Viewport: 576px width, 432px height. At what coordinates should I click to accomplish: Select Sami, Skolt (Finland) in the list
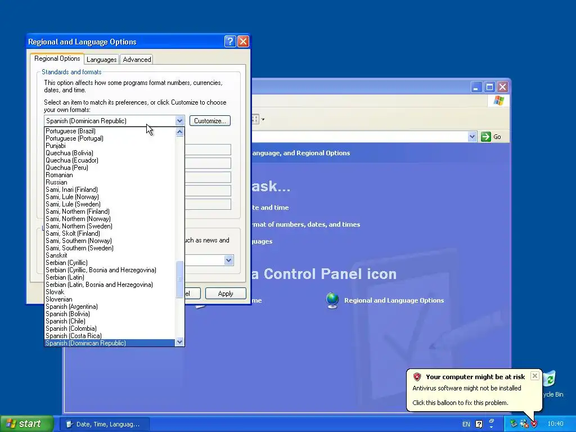[x=110, y=233]
